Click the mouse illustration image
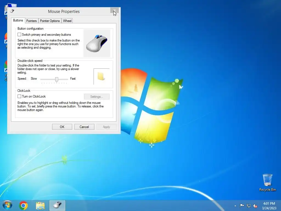This screenshot has width=281, height=211. 97,43
